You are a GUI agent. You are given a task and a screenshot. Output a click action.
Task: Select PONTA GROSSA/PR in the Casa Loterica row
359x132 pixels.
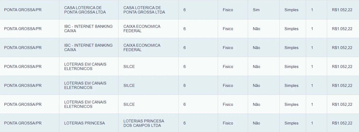point(23,10)
